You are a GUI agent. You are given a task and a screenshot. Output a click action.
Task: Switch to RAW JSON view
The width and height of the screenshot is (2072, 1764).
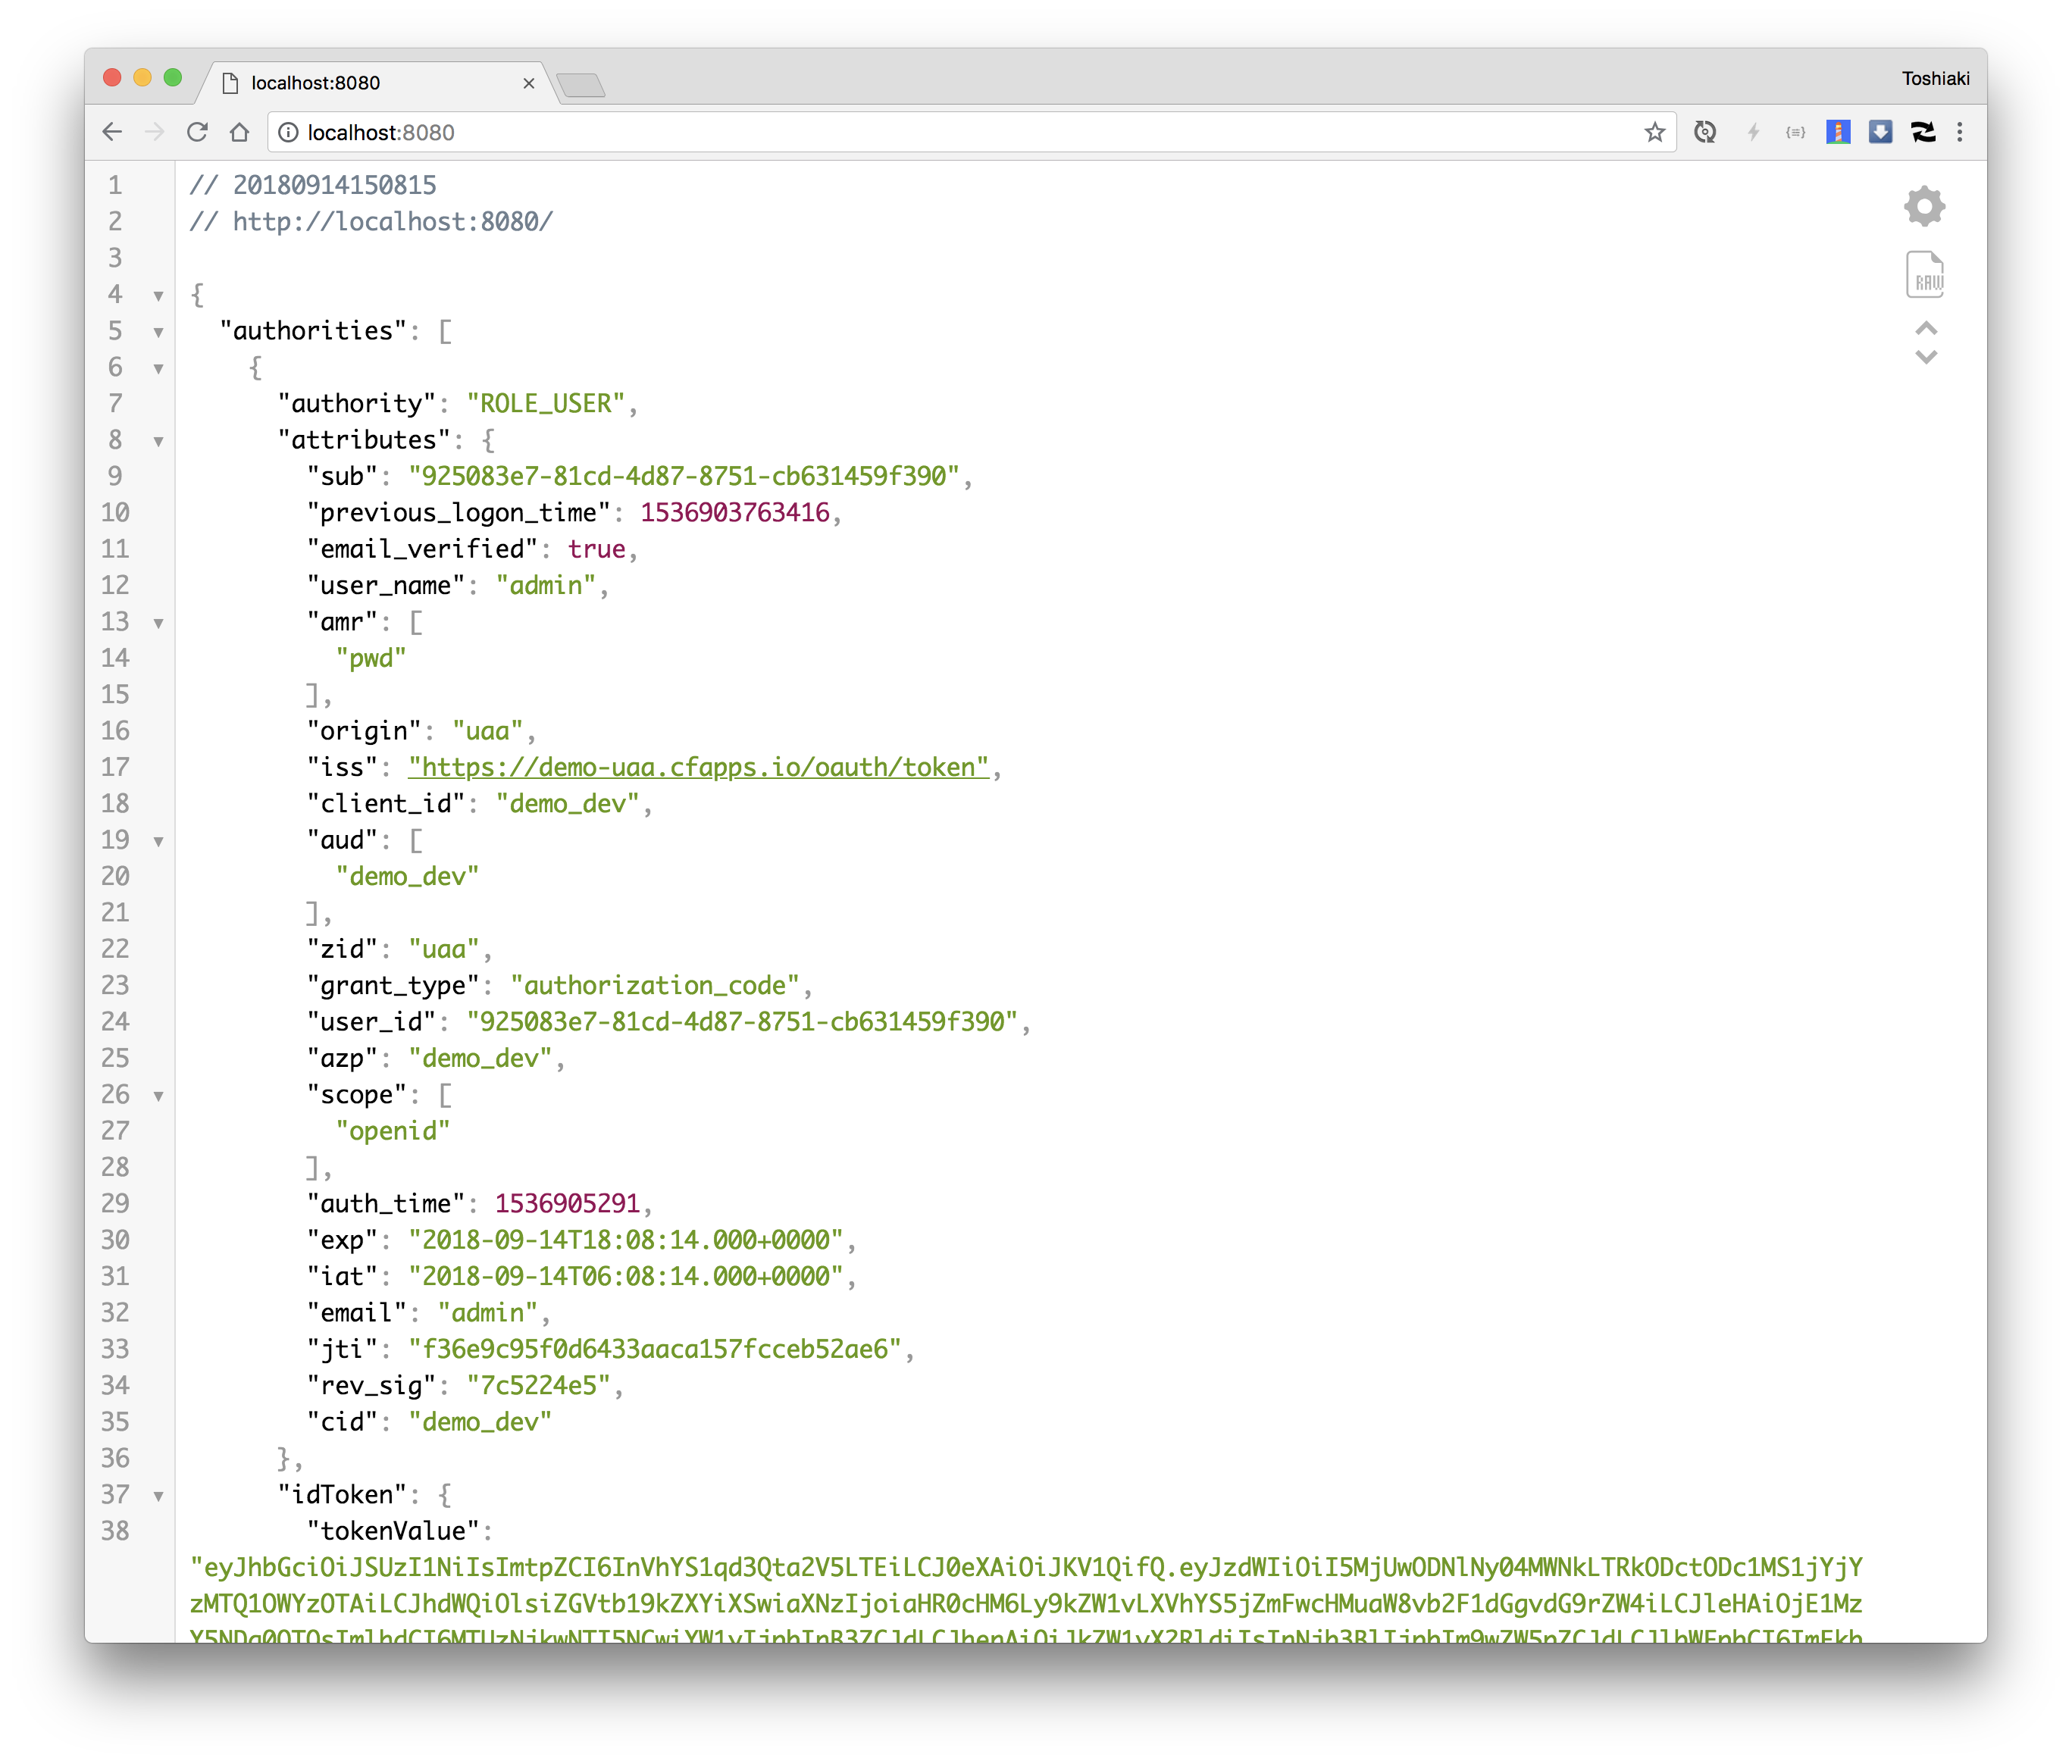tap(1925, 275)
